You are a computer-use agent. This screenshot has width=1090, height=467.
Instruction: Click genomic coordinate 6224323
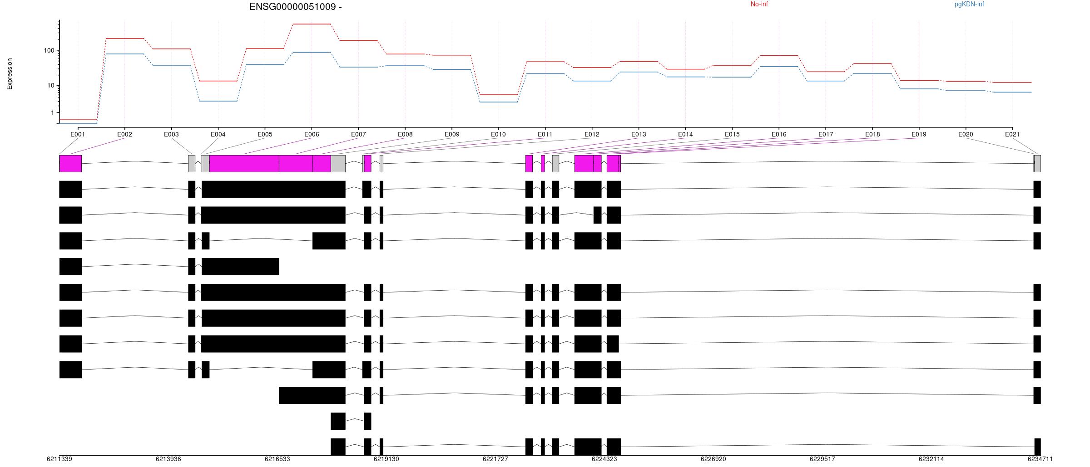point(604,459)
